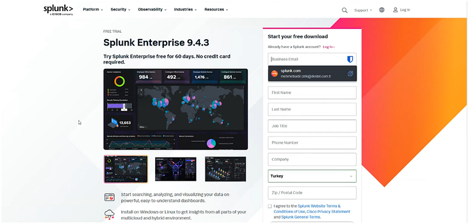
Task: Open the Cisco Privacy Statement link
Action: pyautogui.click(x=328, y=212)
